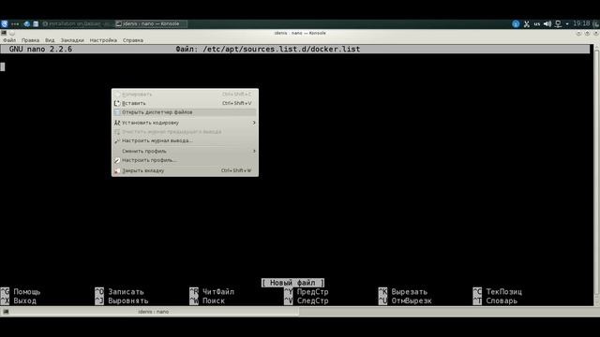
Task: Click the 19:18 clock in the panel
Action: pyautogui.click(x=581, y=23)
